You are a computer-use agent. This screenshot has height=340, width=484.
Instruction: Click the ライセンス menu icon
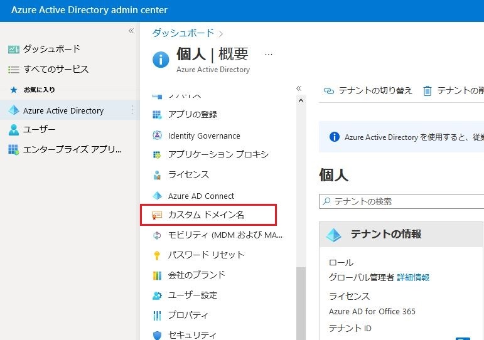(157, 175)
